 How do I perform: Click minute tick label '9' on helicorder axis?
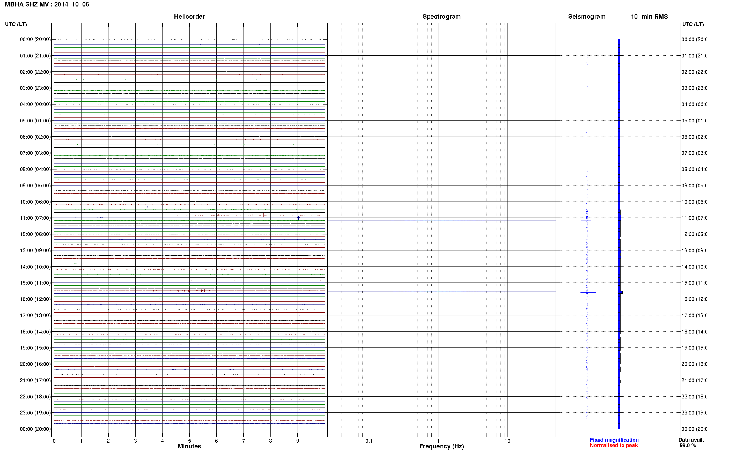(298, 441)
